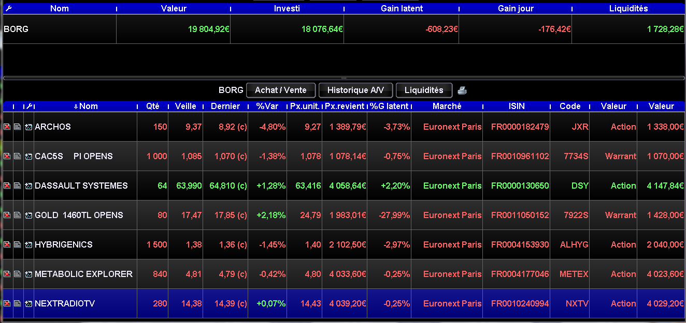
Task: Open Historique A/V
Action: [355, 90]
